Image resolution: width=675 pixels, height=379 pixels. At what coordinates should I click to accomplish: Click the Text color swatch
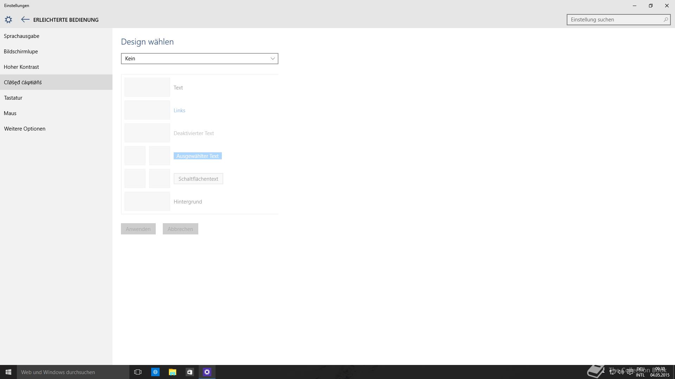pyautogui.click(x=147, y=87)
